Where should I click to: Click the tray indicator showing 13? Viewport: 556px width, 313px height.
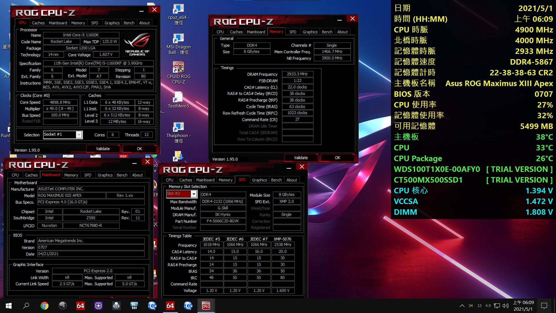[x=480, y=306]
